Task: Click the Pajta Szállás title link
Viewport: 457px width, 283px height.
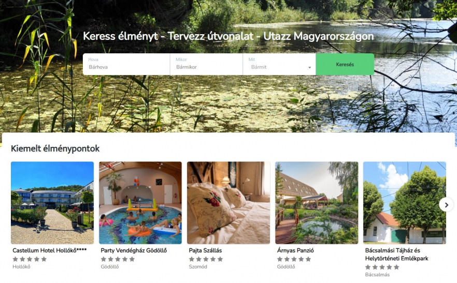Action: click(x=205, y=250)
